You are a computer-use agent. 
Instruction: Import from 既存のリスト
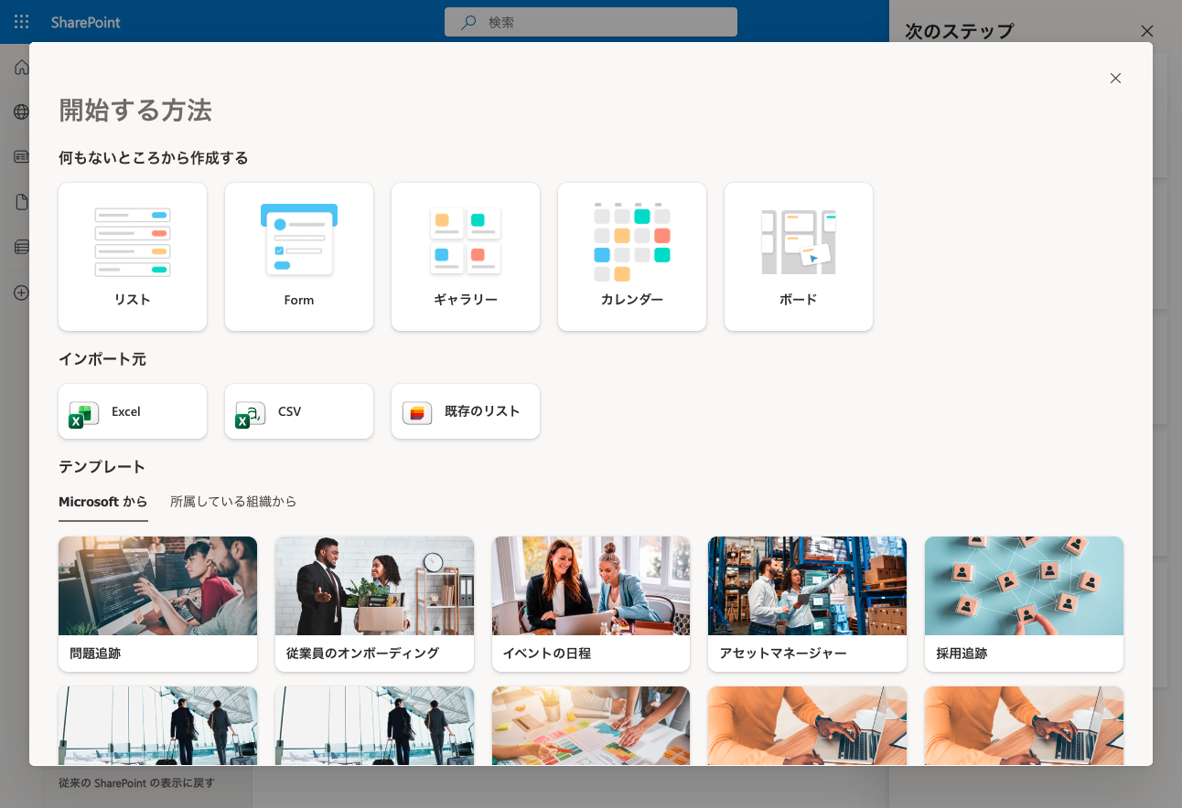[466, 411]
